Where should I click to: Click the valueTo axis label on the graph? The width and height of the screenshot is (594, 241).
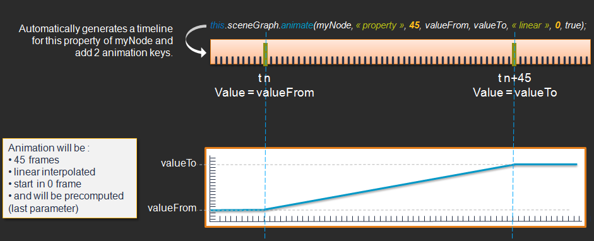coord(179,163)
